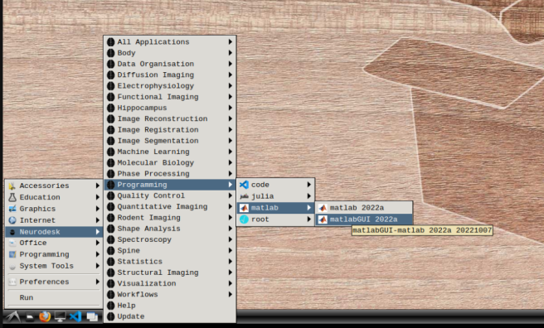The image size is (544, 328).
Task: Open the Image Registration category
Action: [170, 130]
